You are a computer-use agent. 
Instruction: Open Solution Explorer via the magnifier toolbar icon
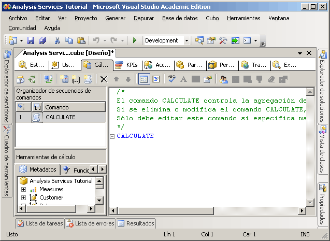199,40
